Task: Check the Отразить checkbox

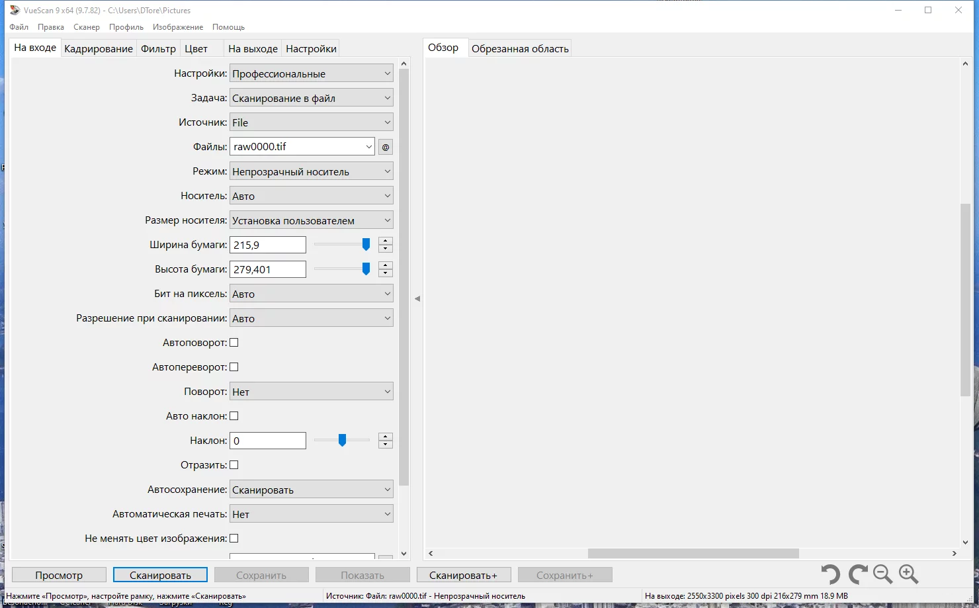Action: pyautogui.click(x=234, y=465)
